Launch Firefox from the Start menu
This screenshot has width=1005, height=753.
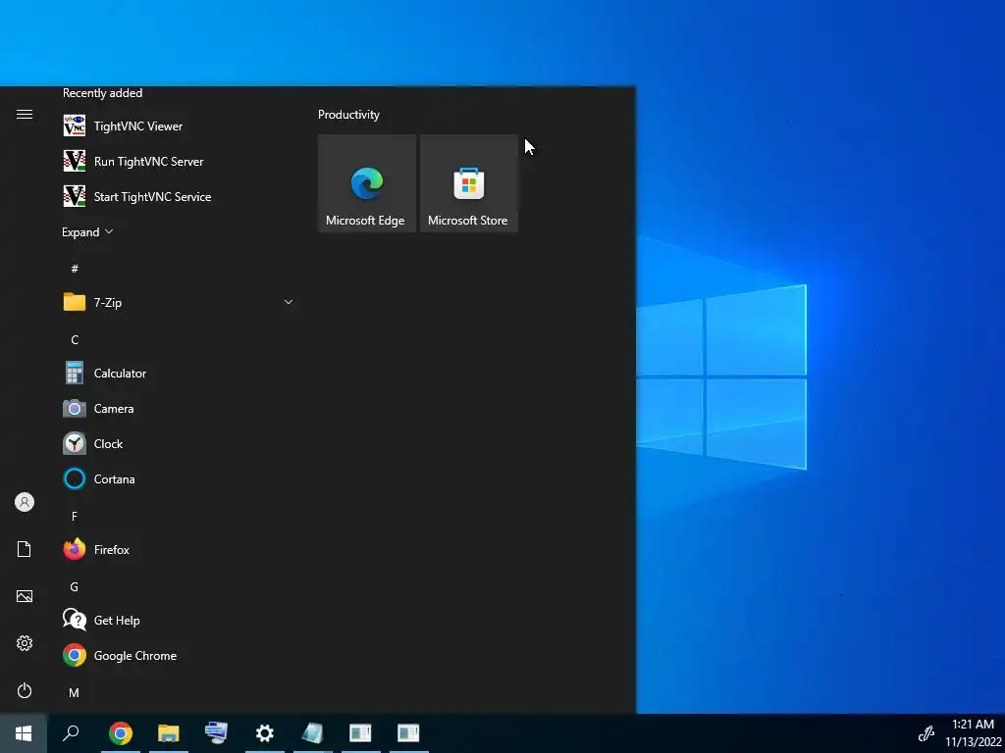point(178,549)
